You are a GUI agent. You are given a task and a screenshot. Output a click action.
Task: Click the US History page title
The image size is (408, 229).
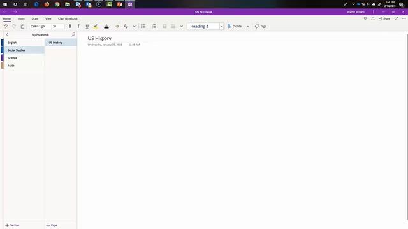pyautogui.click(x=99, y=38)
